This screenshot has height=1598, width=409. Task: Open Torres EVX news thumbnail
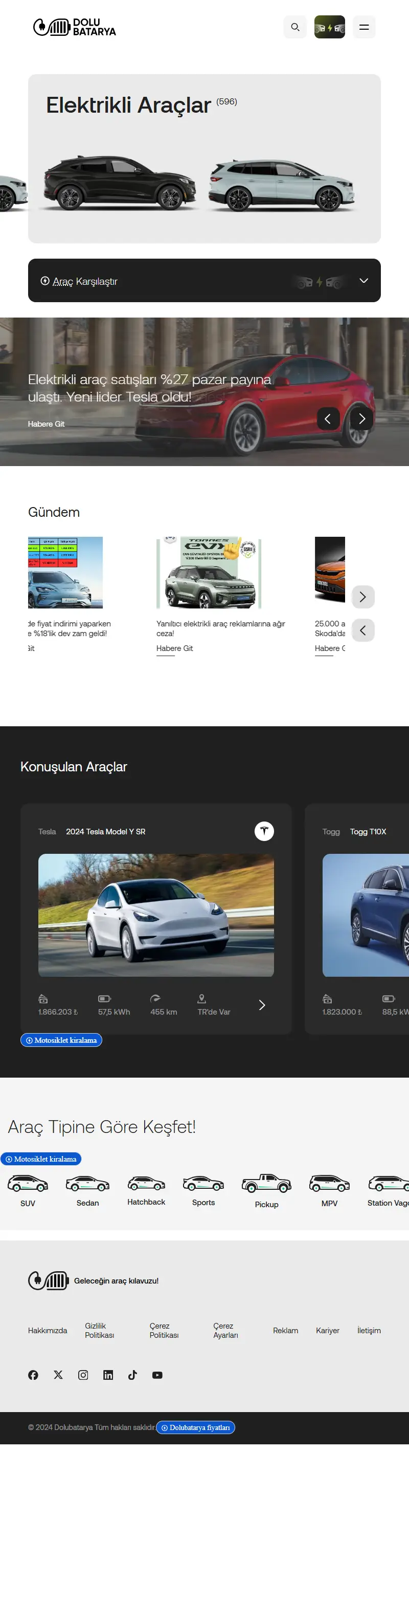point(209,573)
